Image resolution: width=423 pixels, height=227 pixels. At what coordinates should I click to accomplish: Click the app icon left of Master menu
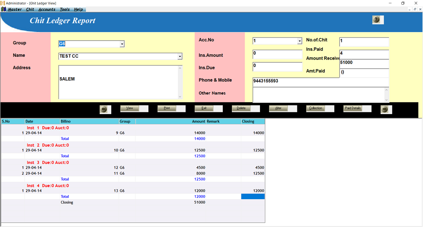4,9
